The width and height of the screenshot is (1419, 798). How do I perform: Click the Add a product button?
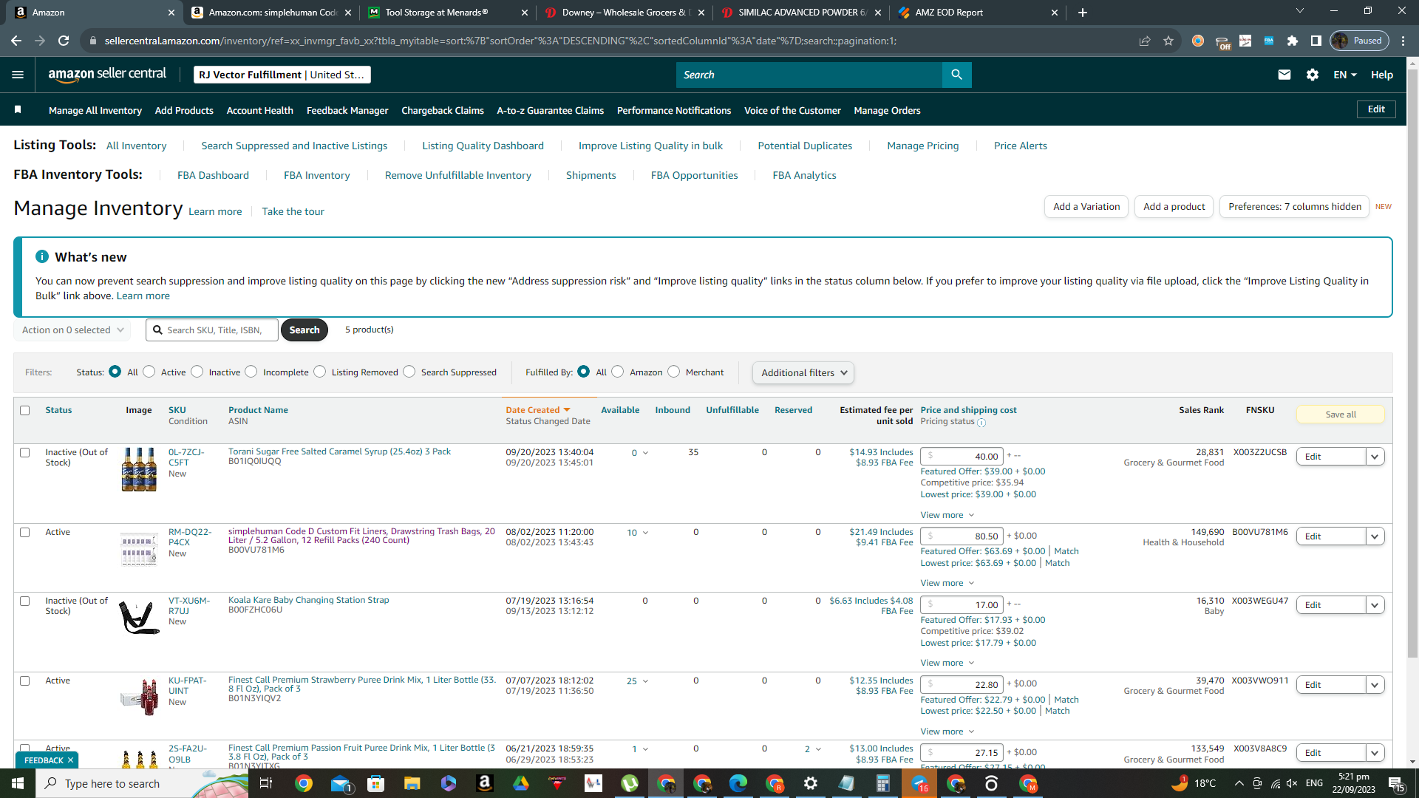[1174, 206]
